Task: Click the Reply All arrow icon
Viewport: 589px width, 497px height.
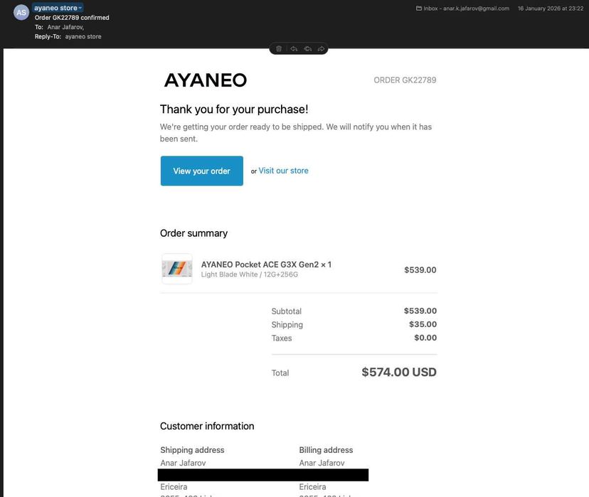Action: coord(307,49)
